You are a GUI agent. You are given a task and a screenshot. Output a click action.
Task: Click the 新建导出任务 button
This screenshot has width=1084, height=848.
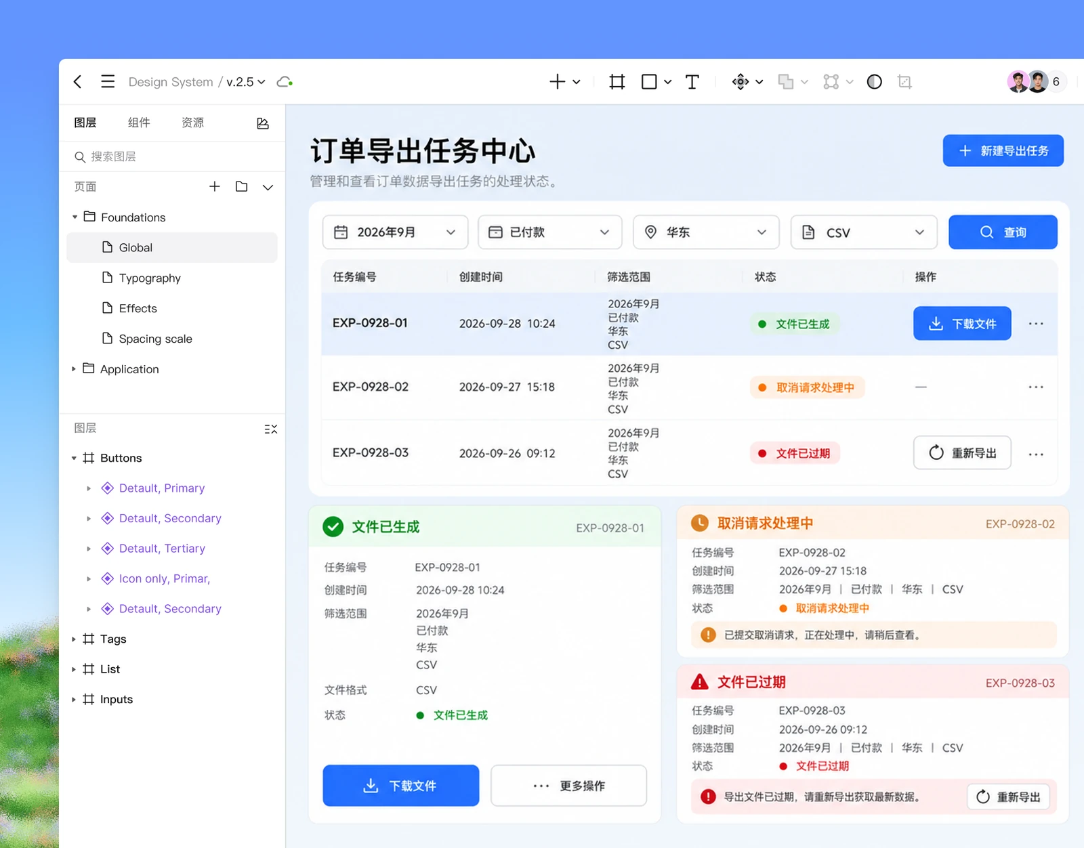click(1003, 150)
